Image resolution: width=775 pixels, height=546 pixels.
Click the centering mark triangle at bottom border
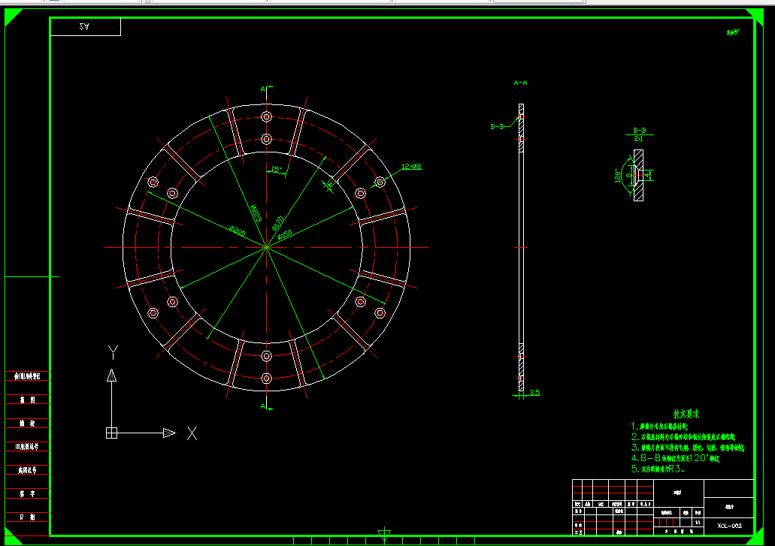pos(384,535)
